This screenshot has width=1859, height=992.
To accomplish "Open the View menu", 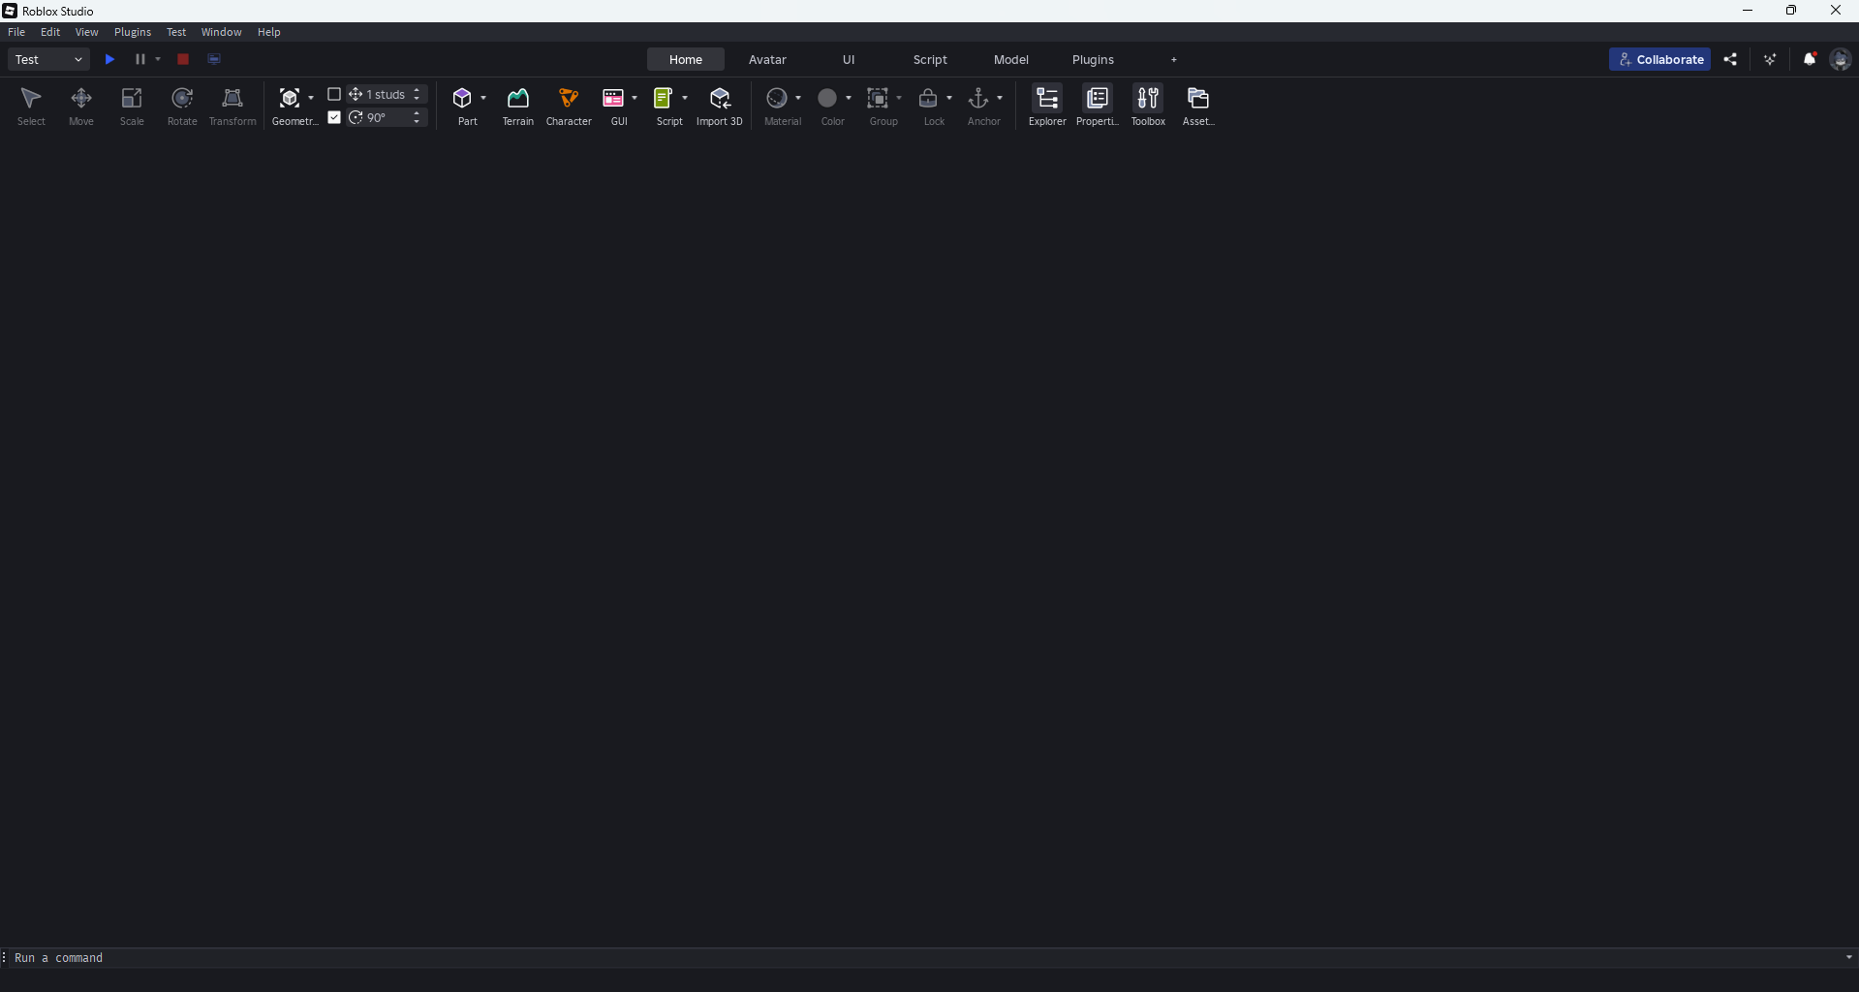I will coord(86,32).
